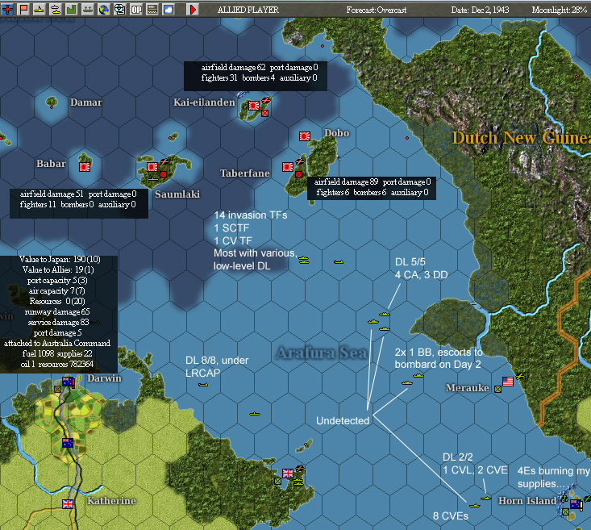Select the Merauke US base flag
591x530 pixels.
(508, 382)
